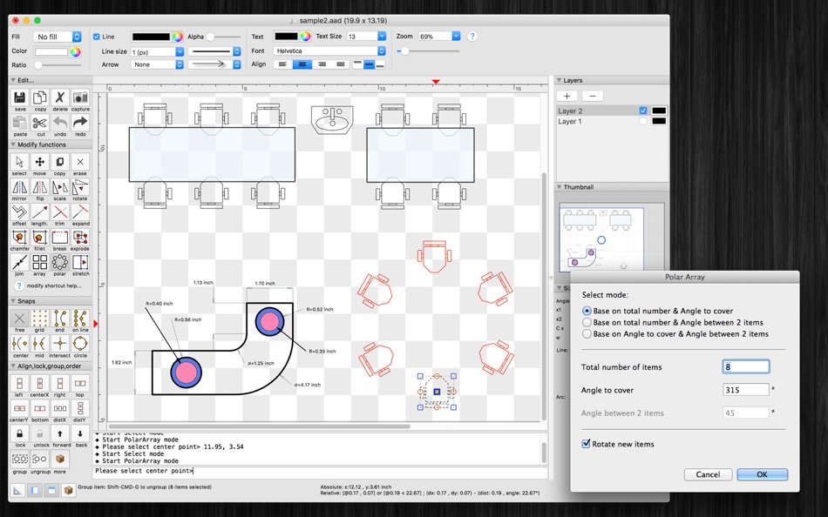The width and height of the screenshot is (828, 517).
Task: Collapse the Thumbnail panel
Action: click(559, 187)
